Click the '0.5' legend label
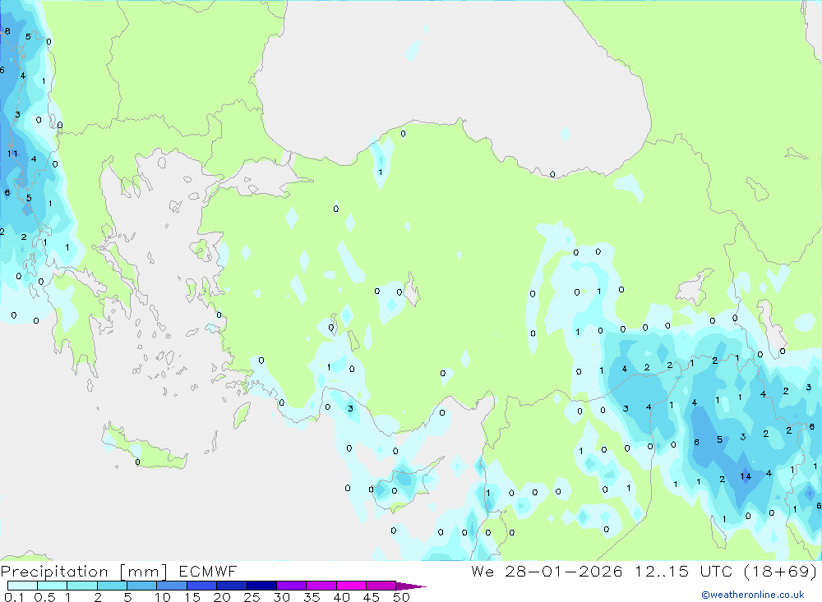Viewport: 822px width, 602px height. (x=44, y=597)
